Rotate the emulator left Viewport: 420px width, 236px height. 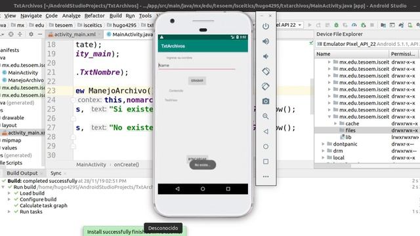click(266, 71)
